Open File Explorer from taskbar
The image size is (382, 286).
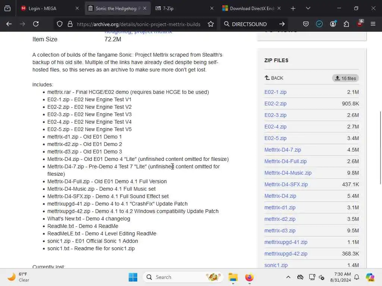click(233, 277)
